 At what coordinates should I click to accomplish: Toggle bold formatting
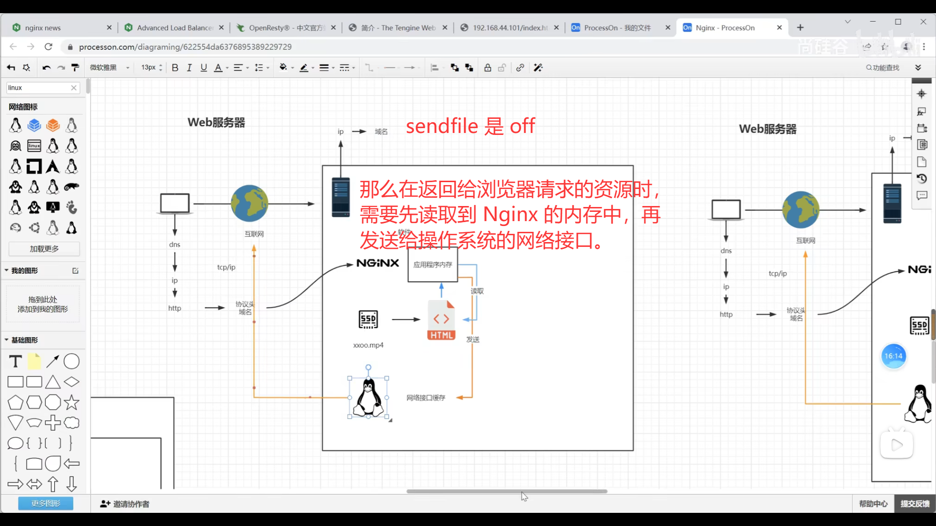pyautogui.click(x=175, y=68)
